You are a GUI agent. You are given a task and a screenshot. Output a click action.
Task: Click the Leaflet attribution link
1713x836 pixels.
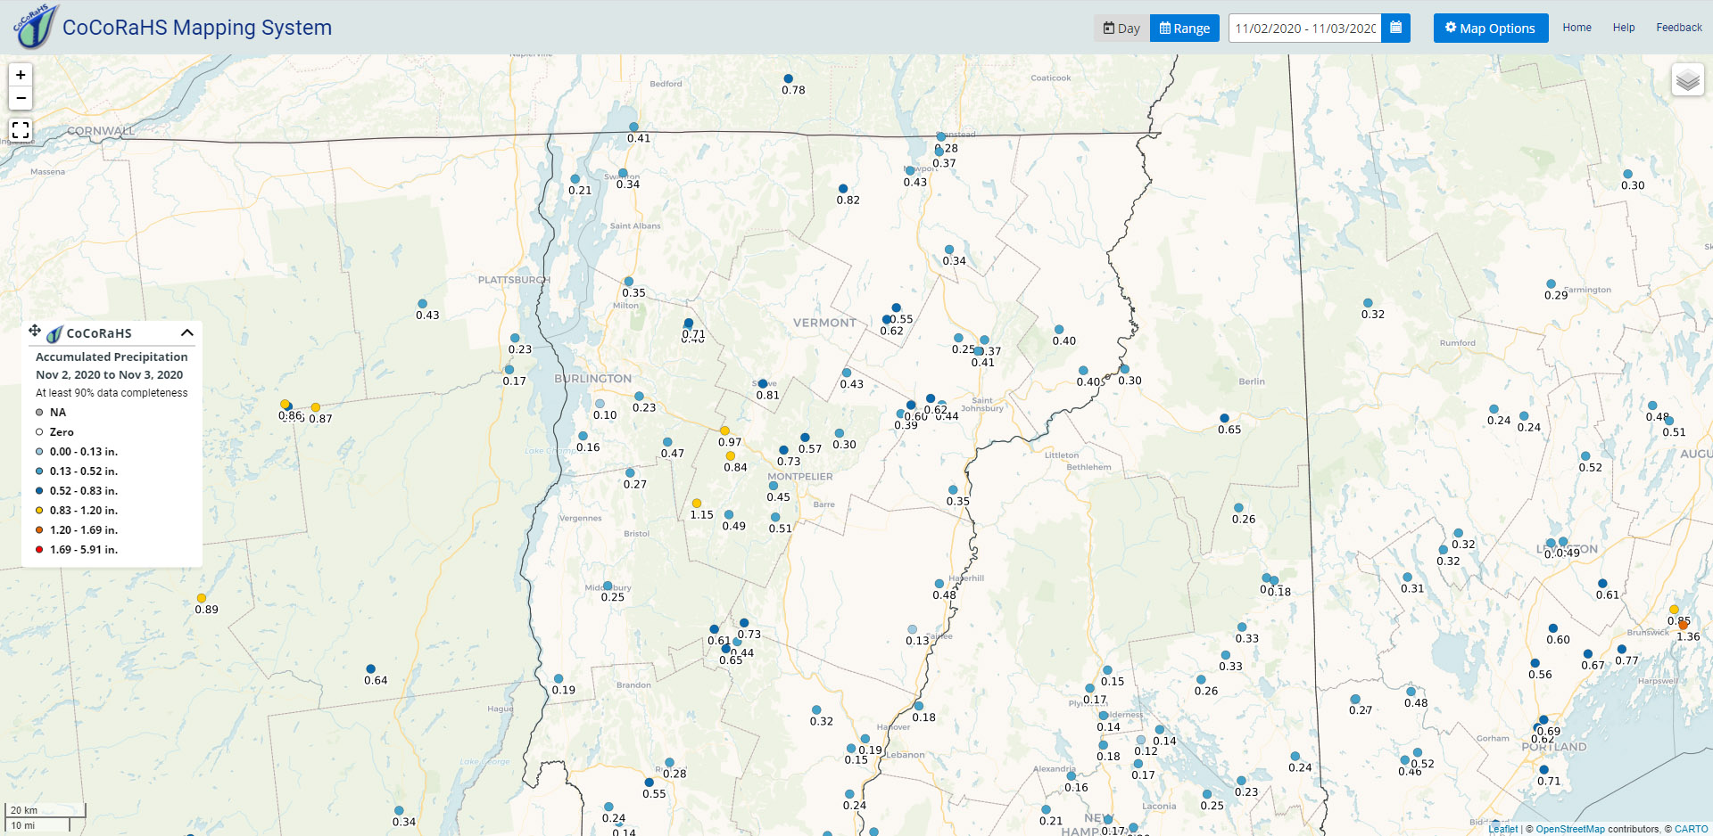pos(1502,829)
